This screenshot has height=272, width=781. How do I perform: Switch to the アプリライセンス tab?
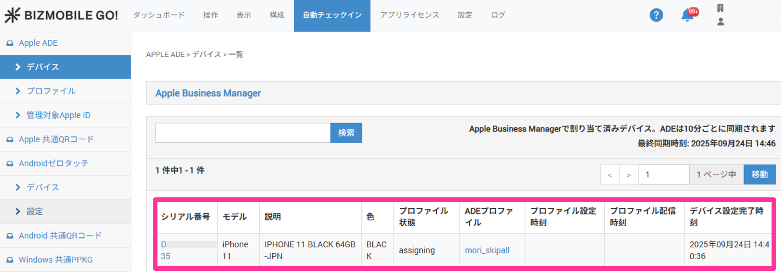pyautogui.click(x=409, y=15)
